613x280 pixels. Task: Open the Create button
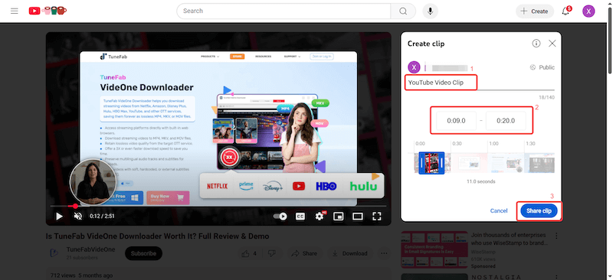pos(534,11)
